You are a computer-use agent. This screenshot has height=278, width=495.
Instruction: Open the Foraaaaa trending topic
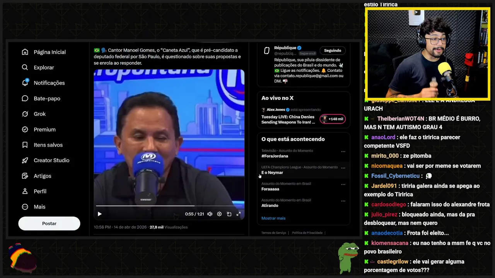coord(270,189)
